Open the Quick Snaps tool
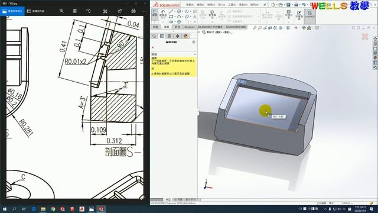The height and width of the screenshot is (213, 378). tap(289, 14)
